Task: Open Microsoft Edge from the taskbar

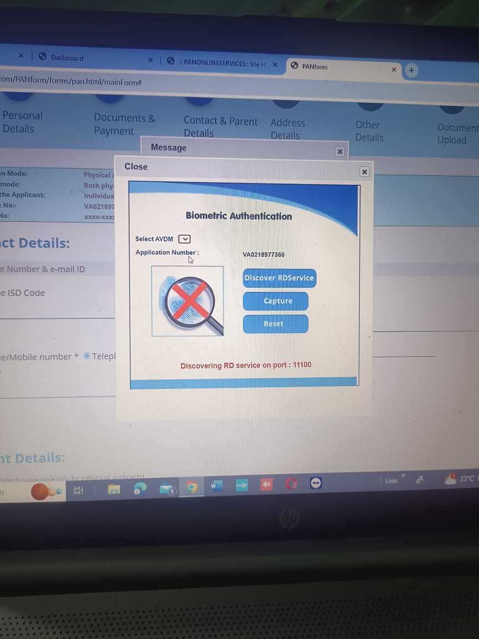Action: [x=140, y=489]
